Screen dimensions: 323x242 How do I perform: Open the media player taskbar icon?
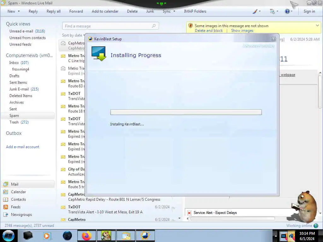click(47, 236)
